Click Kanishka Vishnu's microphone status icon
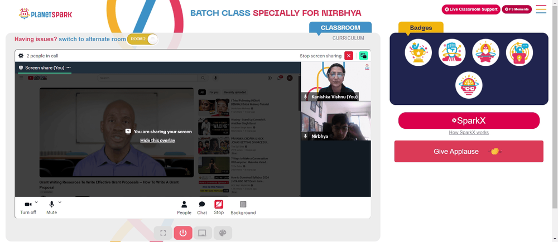Viewport: 558px width, 242px height. [305, 96]
